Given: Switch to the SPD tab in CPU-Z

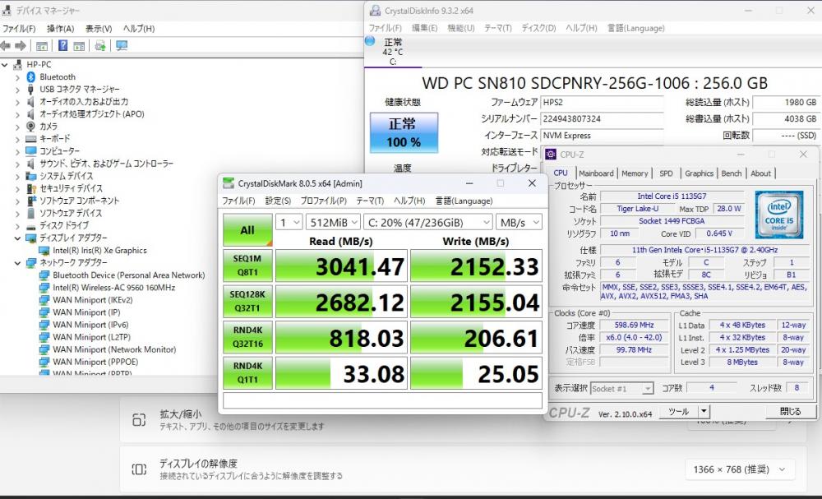Looking at the screenshot, I should click(x=666, y=173).
